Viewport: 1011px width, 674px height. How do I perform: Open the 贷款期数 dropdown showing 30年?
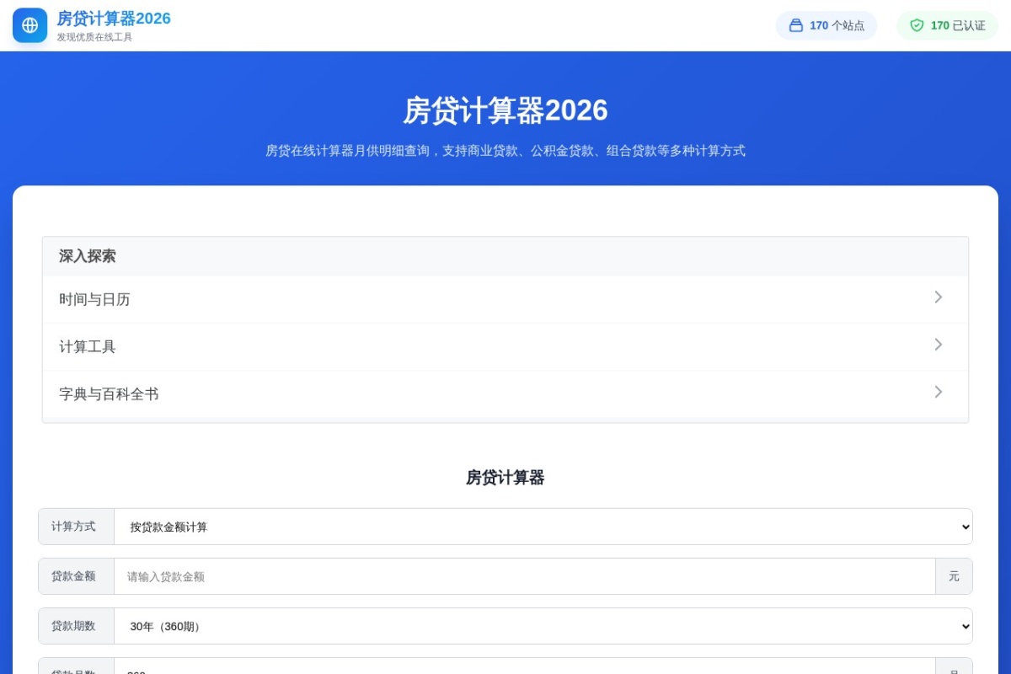click(x=543, y=626)
